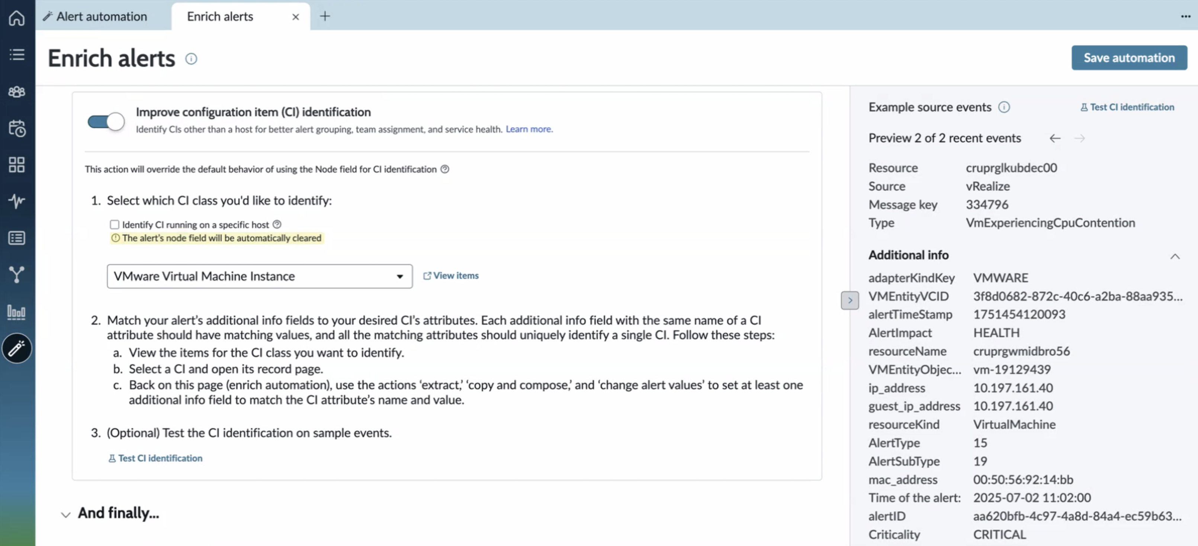
Task: Open the branching merge sidebar icon
Action: coord(17,275)
